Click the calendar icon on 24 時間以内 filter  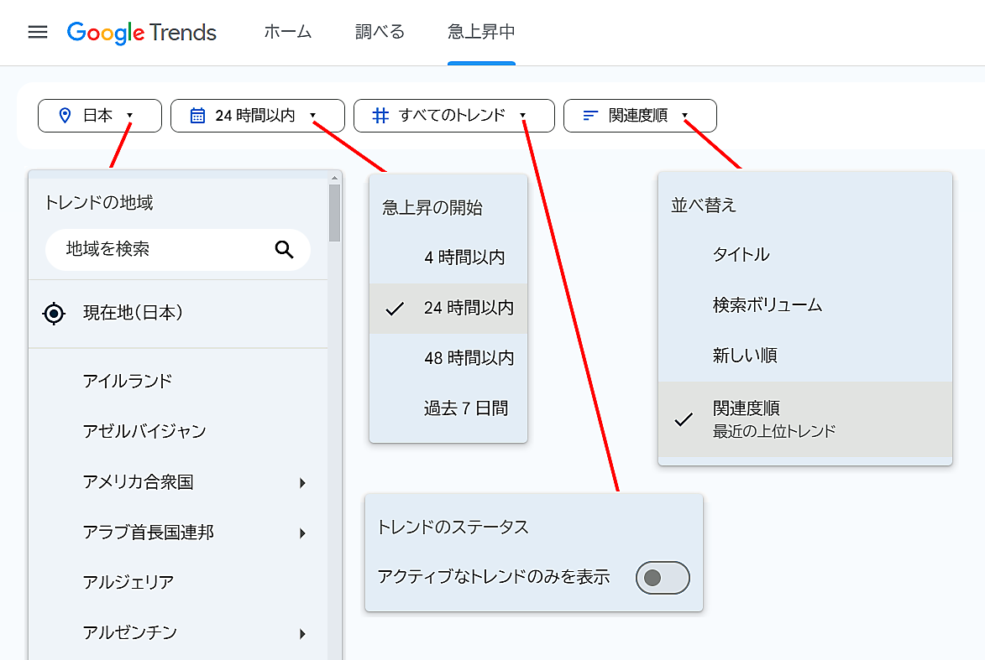tap(197, 116)
